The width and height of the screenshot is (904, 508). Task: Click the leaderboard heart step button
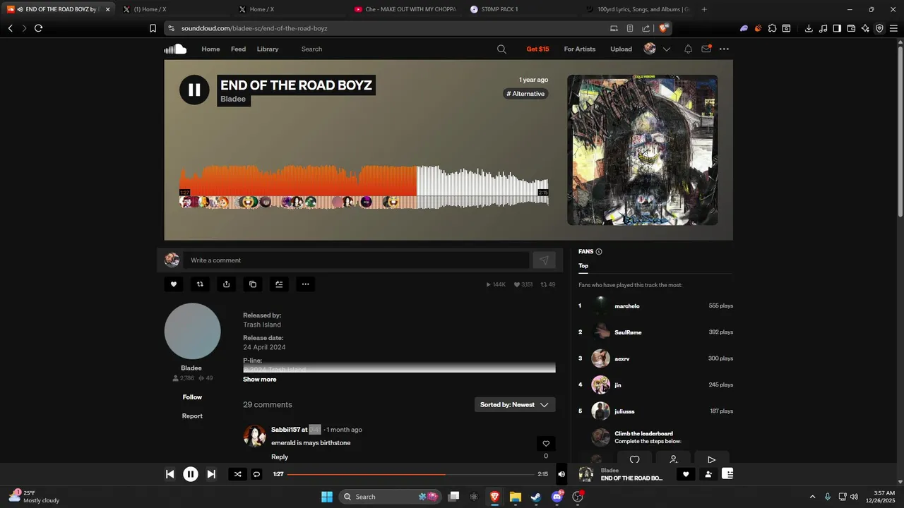click(x=634, y=459)
